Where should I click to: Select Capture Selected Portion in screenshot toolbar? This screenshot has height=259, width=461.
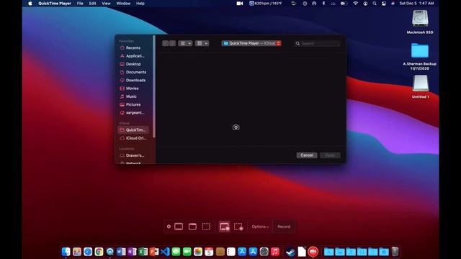coord(206,227)
